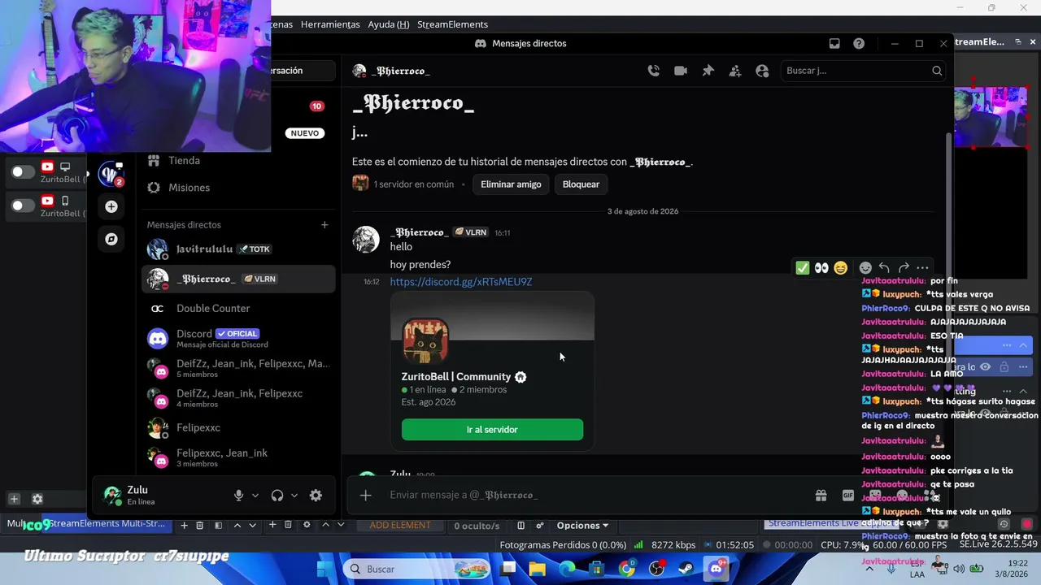
Task: Open Steam from the taskbar
Action: (687, 569)
